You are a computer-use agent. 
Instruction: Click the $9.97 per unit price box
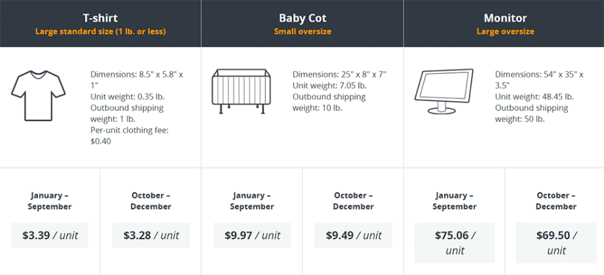(252, 236)
